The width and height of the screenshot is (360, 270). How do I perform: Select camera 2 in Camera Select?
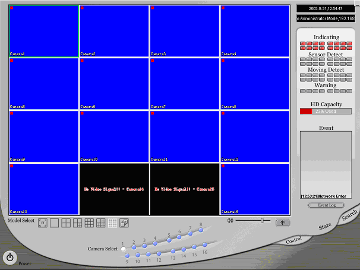click(134, 247)
